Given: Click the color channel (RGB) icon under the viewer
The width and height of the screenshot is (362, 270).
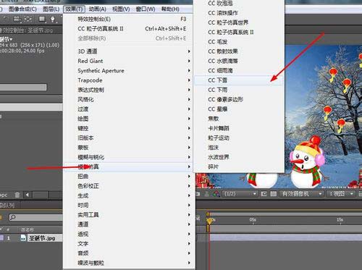Looking at the screenshot, I should (x=216, y=193).
